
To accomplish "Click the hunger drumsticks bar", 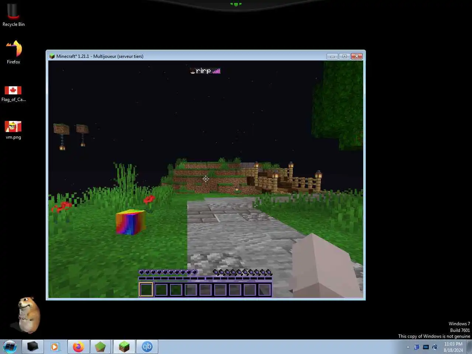I will coord(243,272).
